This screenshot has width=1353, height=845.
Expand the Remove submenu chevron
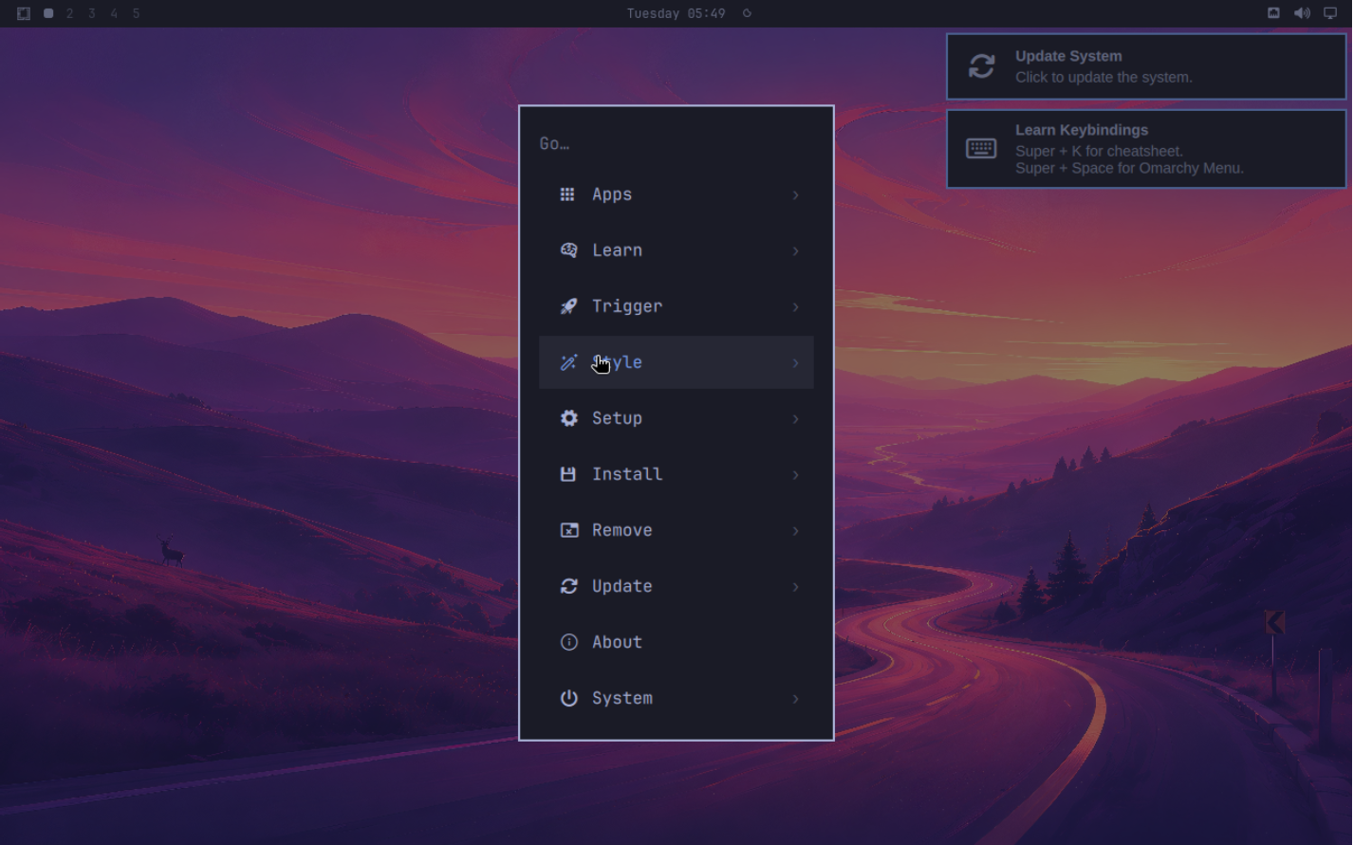(x=795, y=530)
